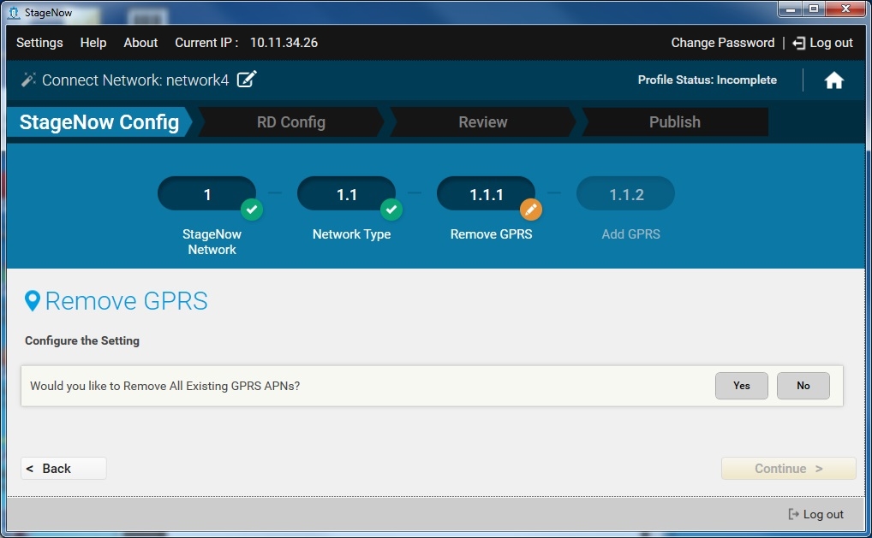
Task: Open the Help menu
Action: [x=93, y=43]
